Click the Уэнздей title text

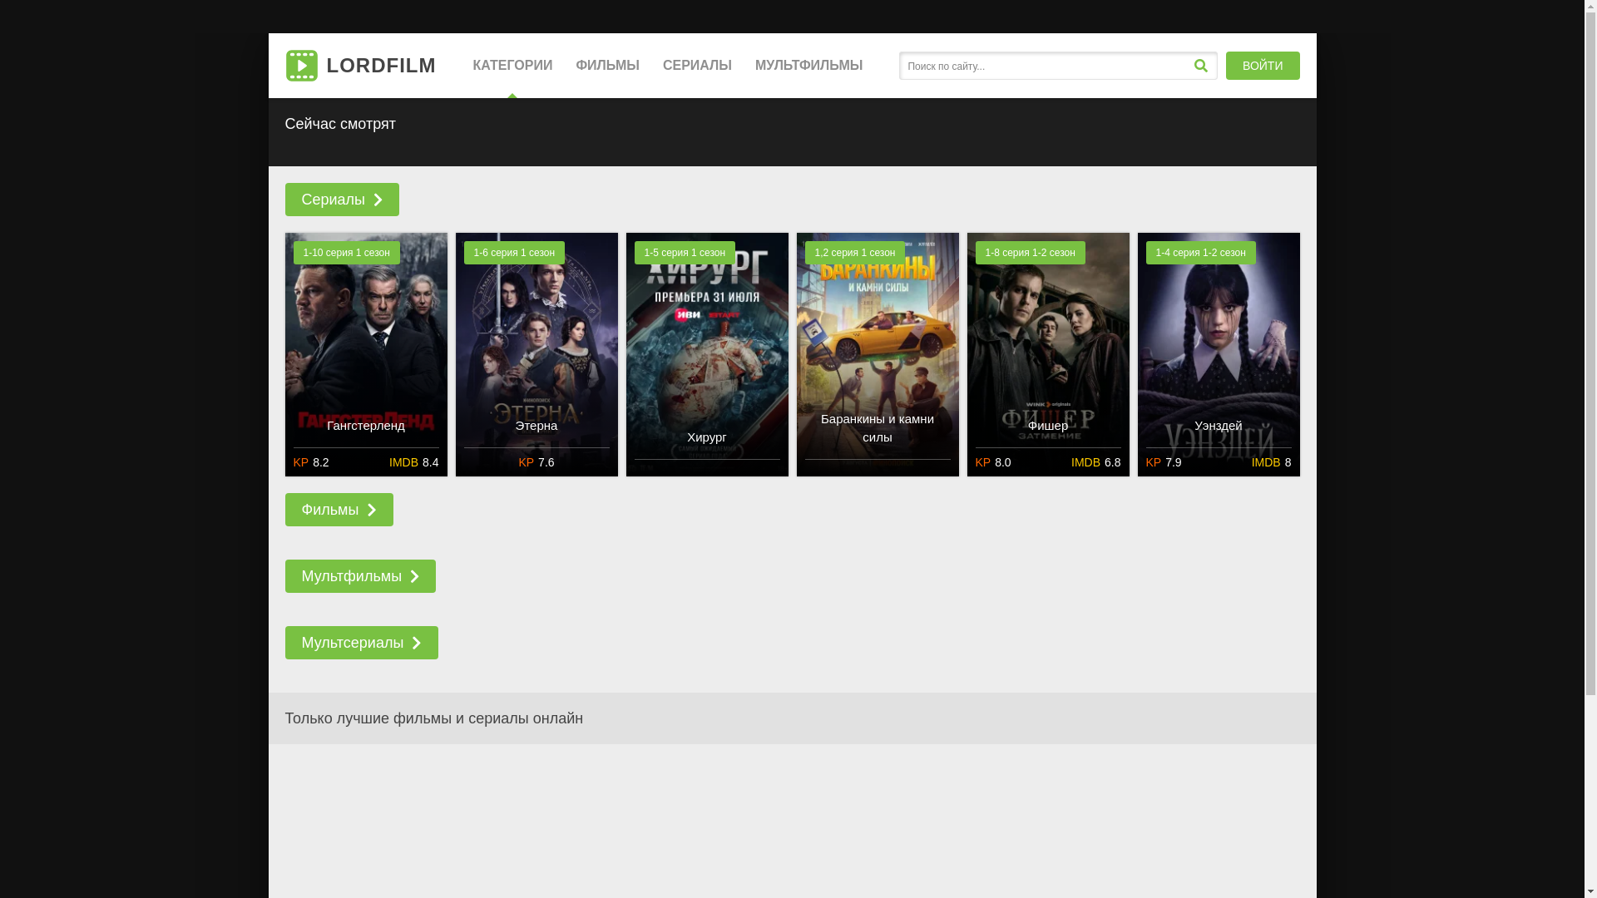coord(1219,426)
